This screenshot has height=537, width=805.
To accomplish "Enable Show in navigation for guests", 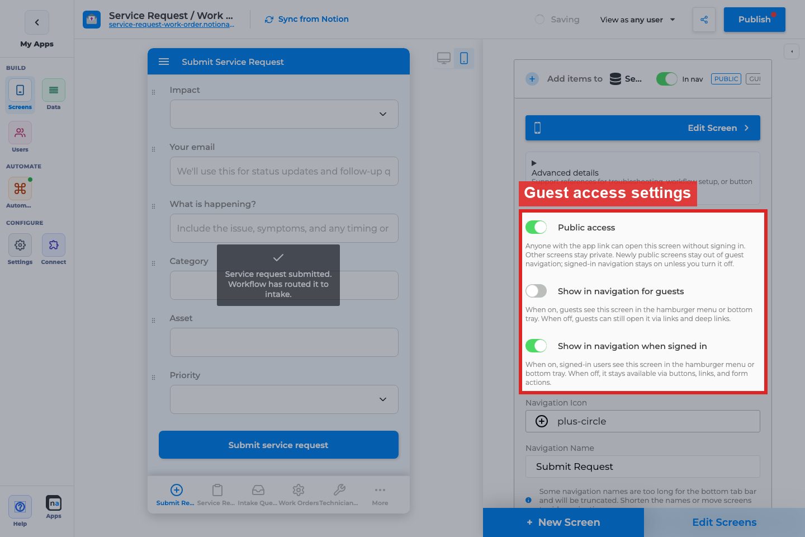I will (x=536, y=291).
